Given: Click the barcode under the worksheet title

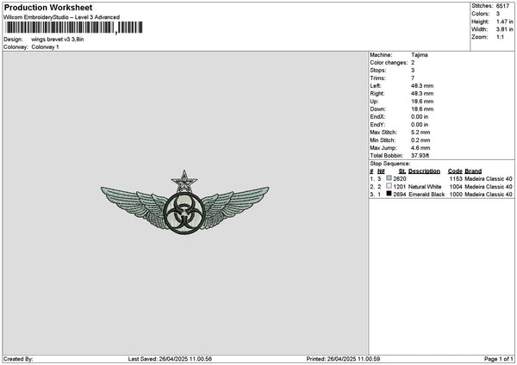Looking at the screenshot, I should click(x=74, y=28).
